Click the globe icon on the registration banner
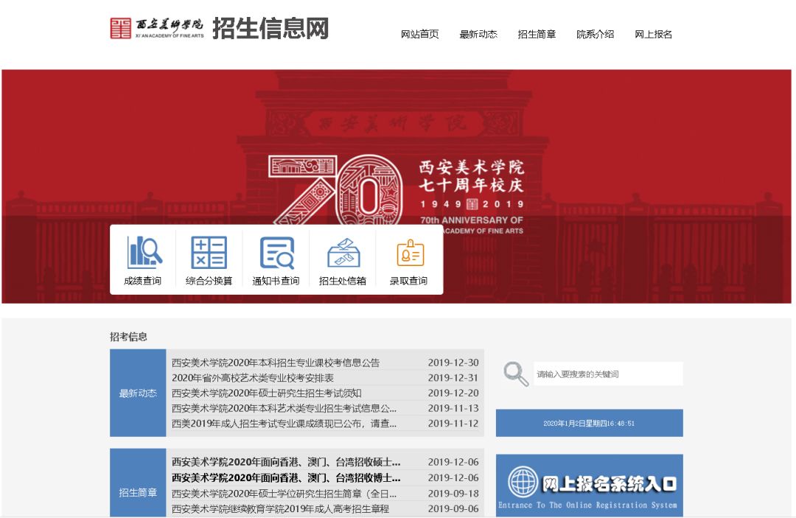The height and width of the screenshot is (518, 796). (x=524, y=483)
